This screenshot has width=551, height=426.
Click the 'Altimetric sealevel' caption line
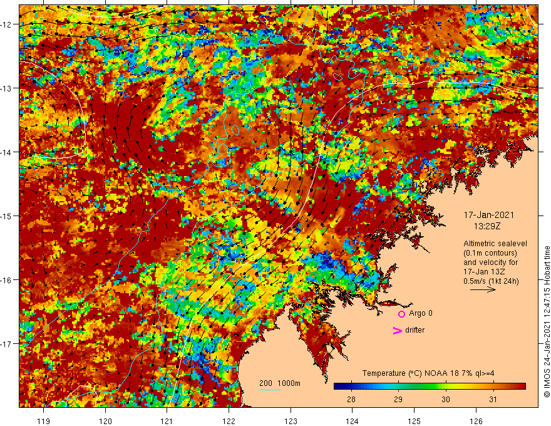pos(495,244)
